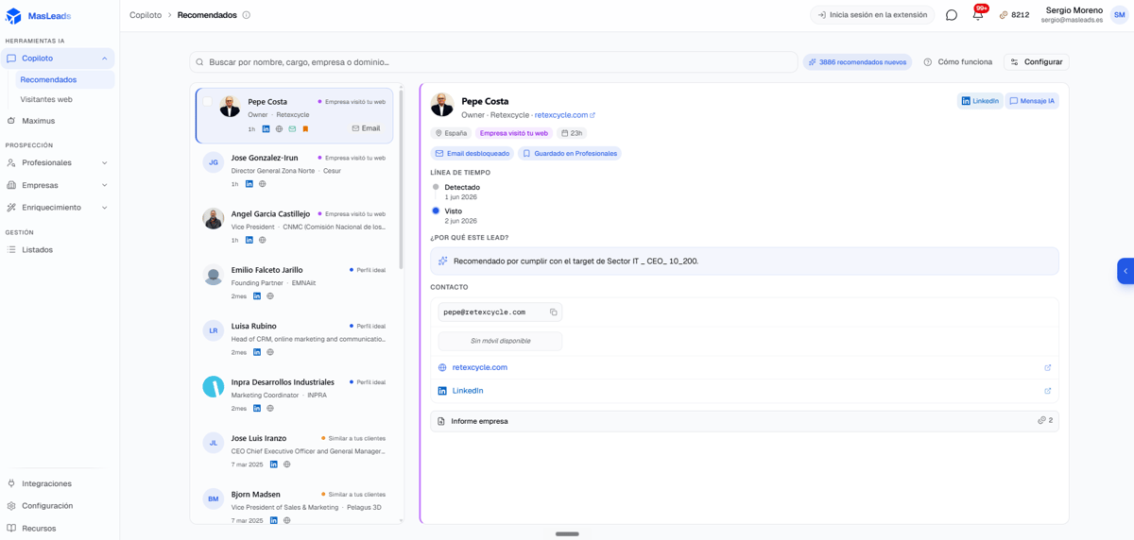Click Copiloto in the breadcrumb
1134x540 pixels.
[x=146, y=15]
